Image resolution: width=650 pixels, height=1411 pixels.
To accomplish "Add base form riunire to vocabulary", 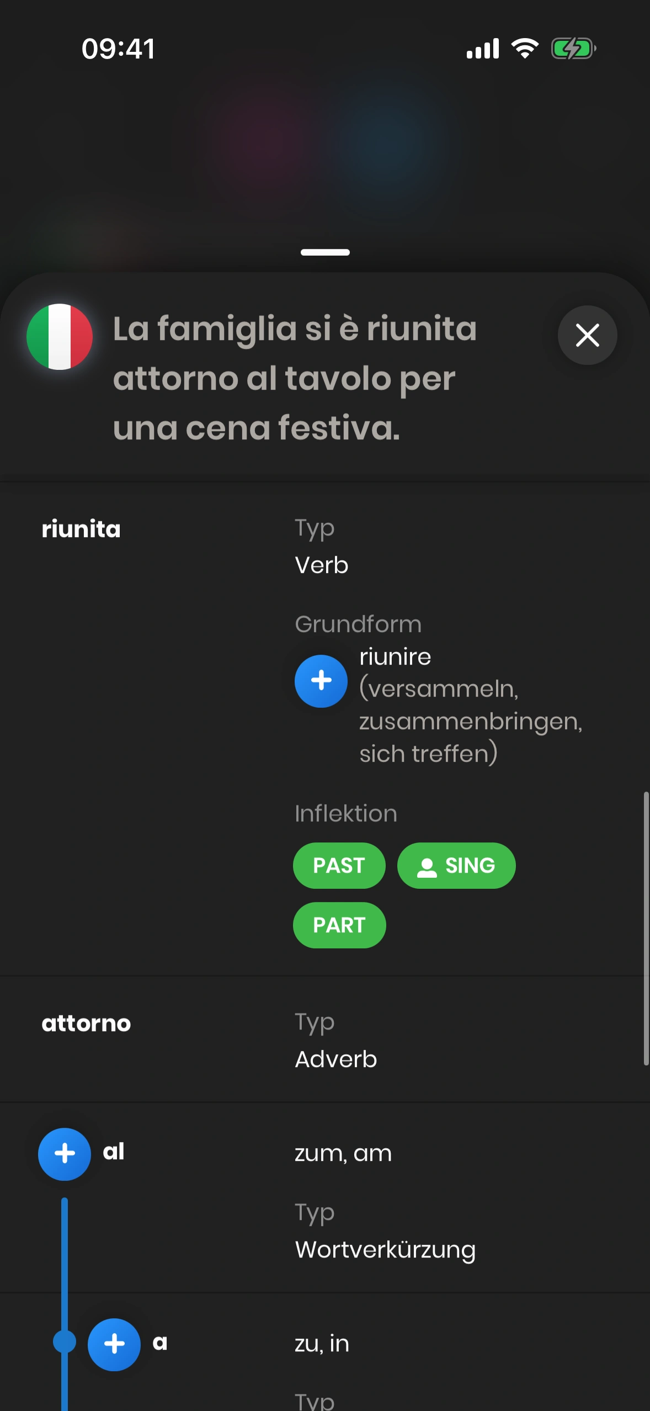I will [321, 681].
